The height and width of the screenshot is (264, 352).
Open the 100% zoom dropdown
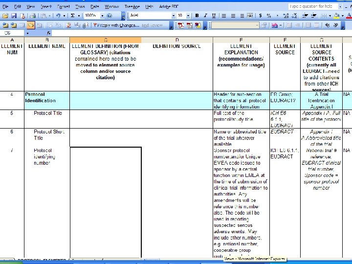102,16
